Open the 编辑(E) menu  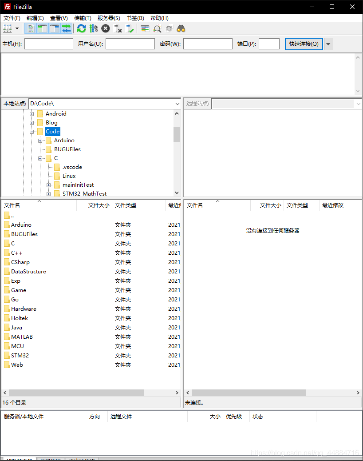point(35,18)
